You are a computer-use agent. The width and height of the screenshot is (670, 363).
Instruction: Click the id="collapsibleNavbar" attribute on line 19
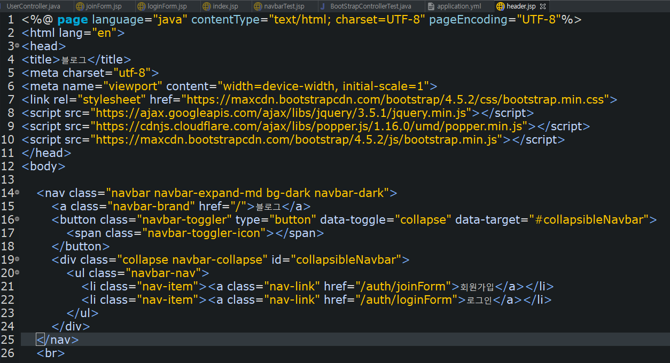click(337, 260)
